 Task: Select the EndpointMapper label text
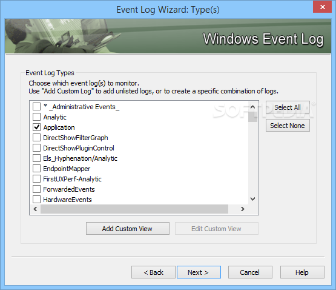67,169
